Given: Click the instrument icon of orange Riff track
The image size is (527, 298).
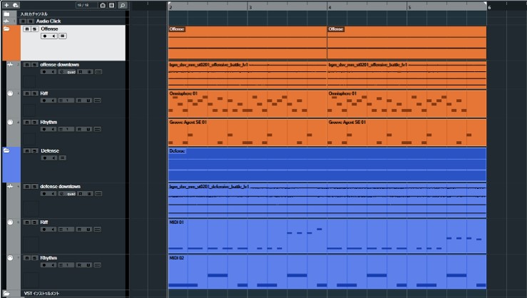Looking at the screenshot, I should click(10, 93).
